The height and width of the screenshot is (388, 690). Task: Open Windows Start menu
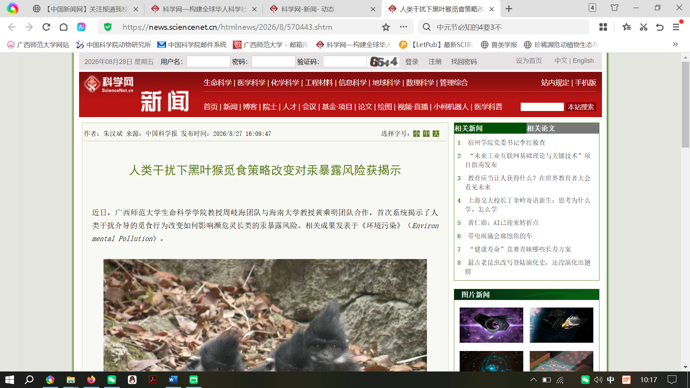tap(10, 380)
